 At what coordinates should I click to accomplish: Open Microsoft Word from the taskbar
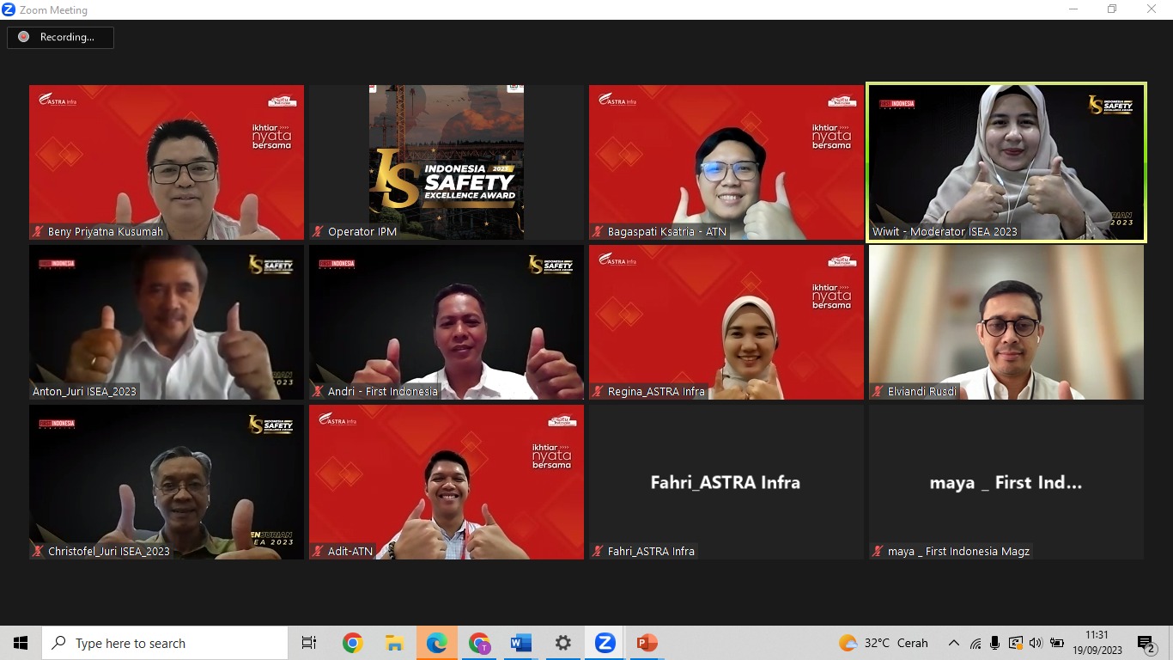pos(520,643)
